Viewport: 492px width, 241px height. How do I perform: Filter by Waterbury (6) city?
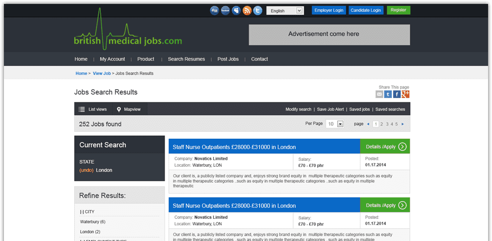point(92,222)
